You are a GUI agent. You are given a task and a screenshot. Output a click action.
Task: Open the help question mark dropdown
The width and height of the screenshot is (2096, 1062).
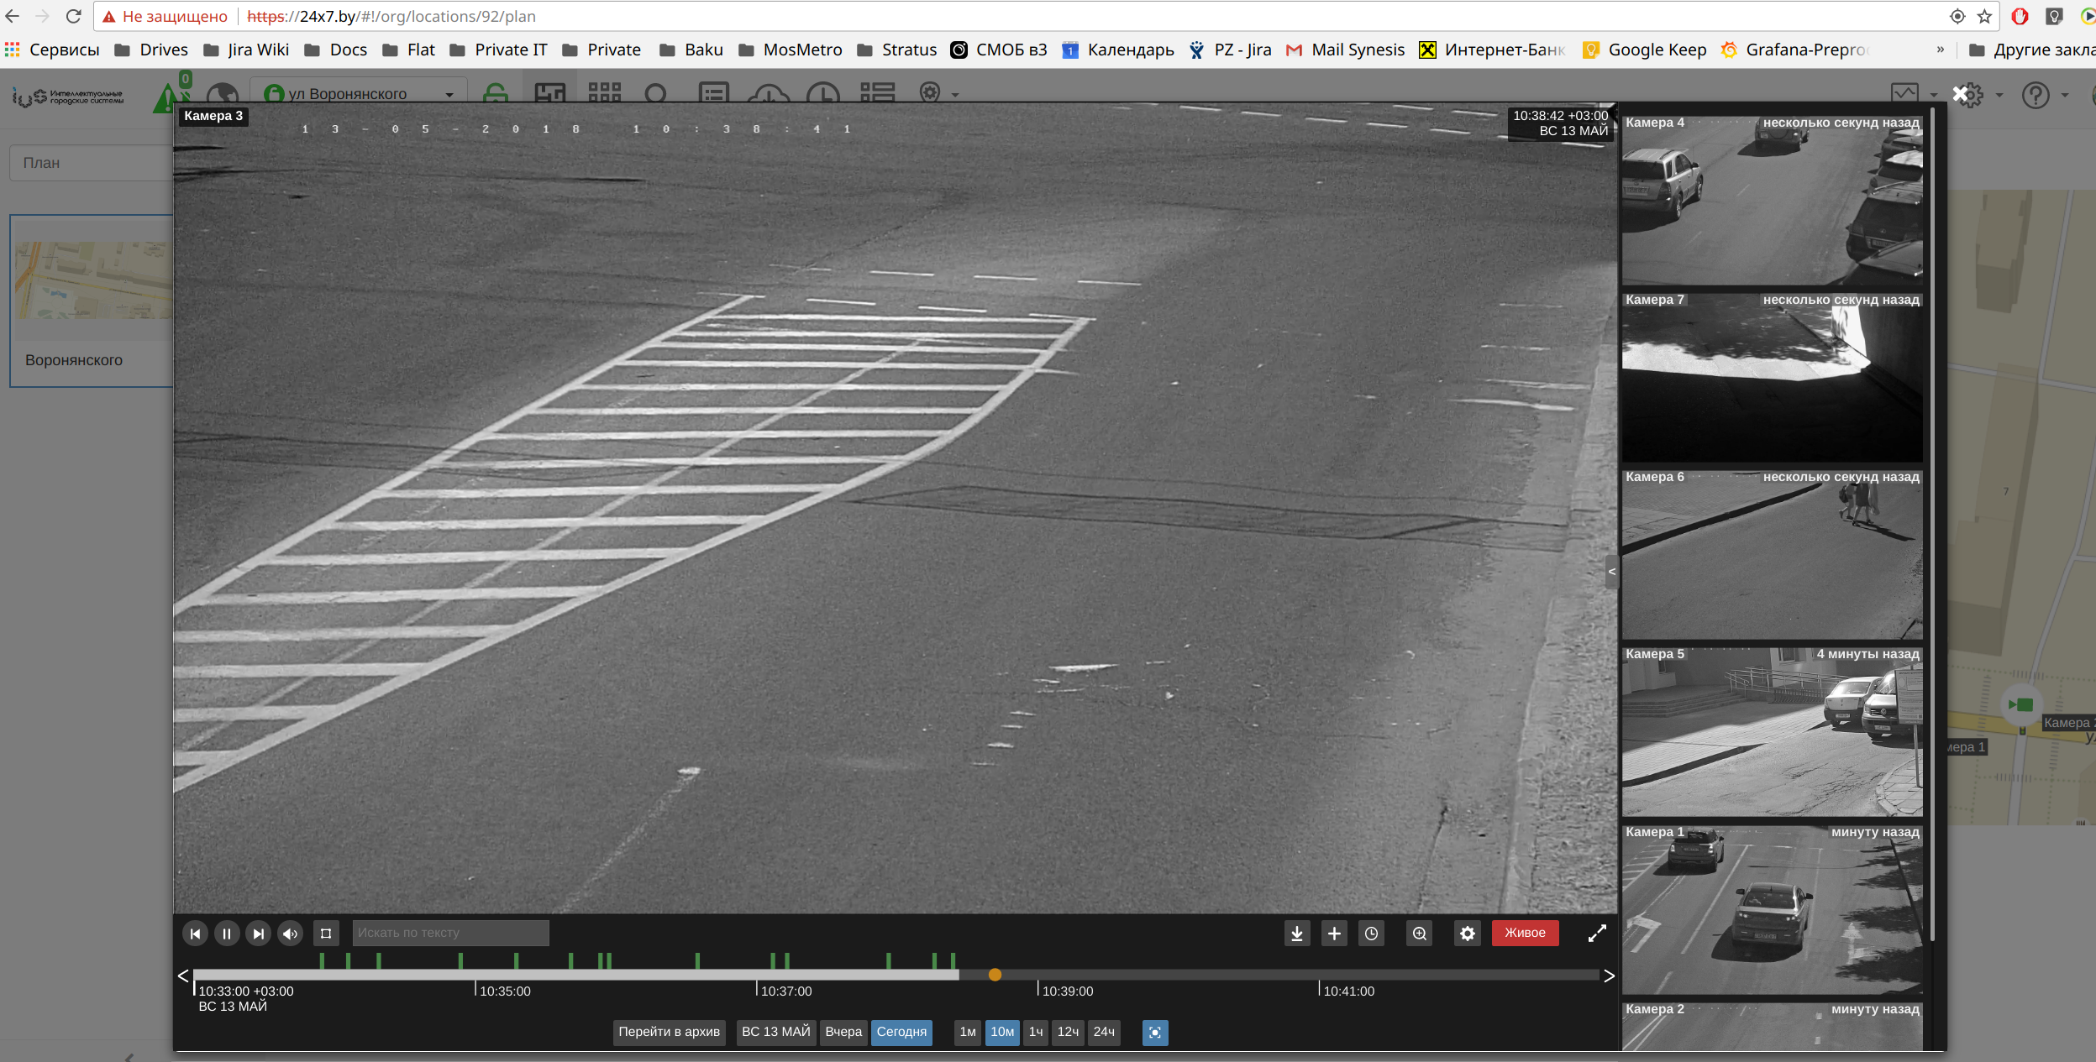pyautogui.click(x=2045, y=95)
